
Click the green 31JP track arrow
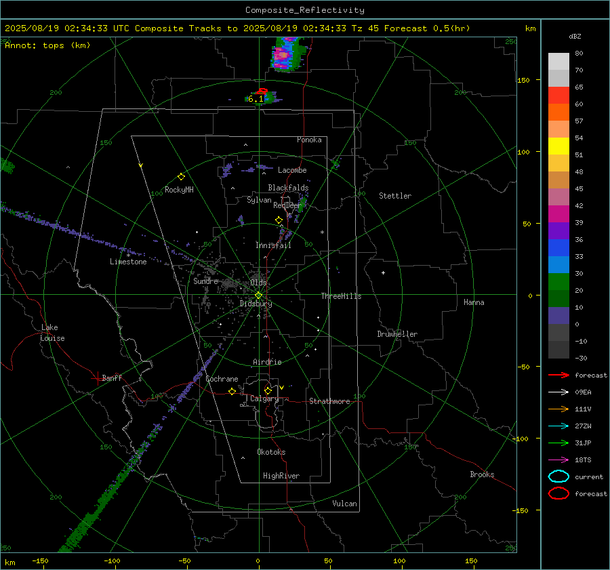click(x=558, y=443)
